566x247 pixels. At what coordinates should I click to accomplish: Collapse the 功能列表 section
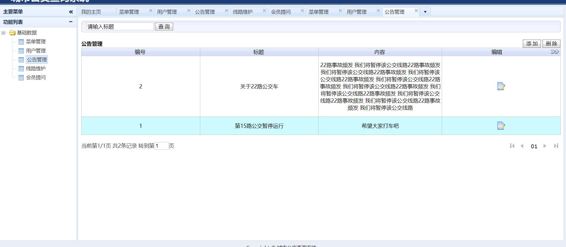tap(71, 22)
